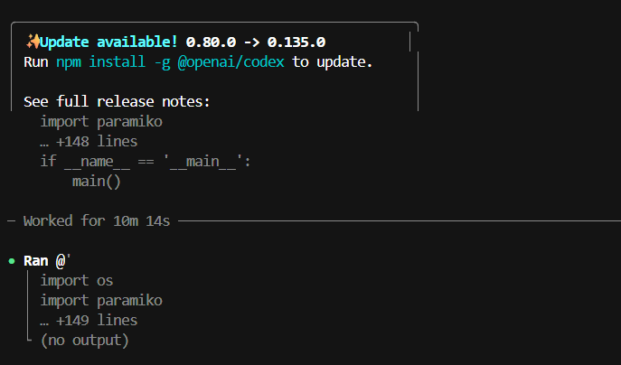Click the word "Run" in update box

click(35, 62)
